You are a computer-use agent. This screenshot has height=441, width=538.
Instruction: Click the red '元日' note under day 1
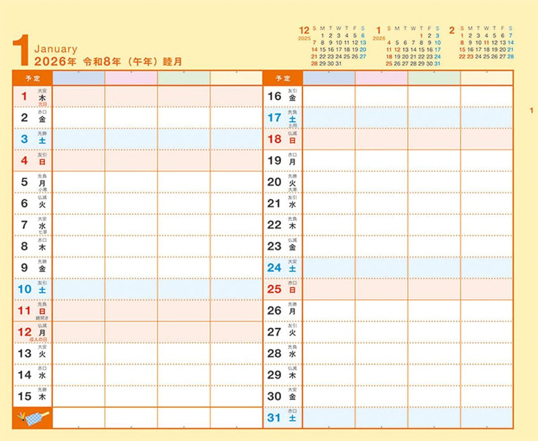[42, 104]
